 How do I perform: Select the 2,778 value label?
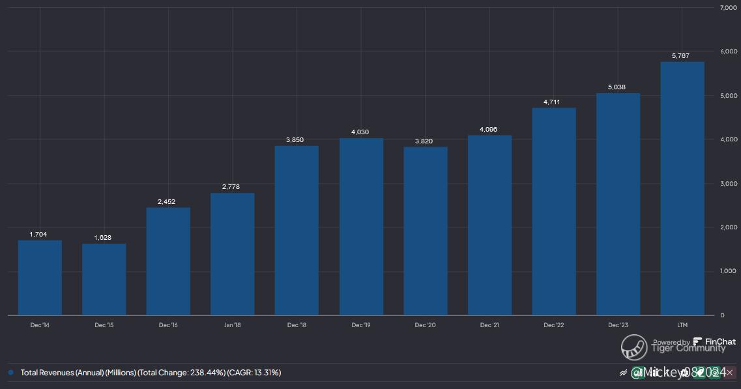point(231,187)
